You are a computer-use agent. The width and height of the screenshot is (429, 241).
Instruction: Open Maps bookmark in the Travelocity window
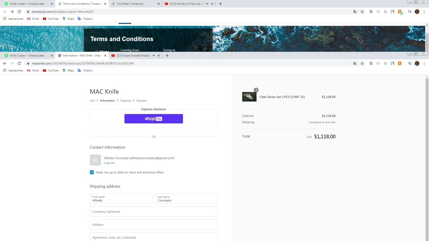point(68,19)
